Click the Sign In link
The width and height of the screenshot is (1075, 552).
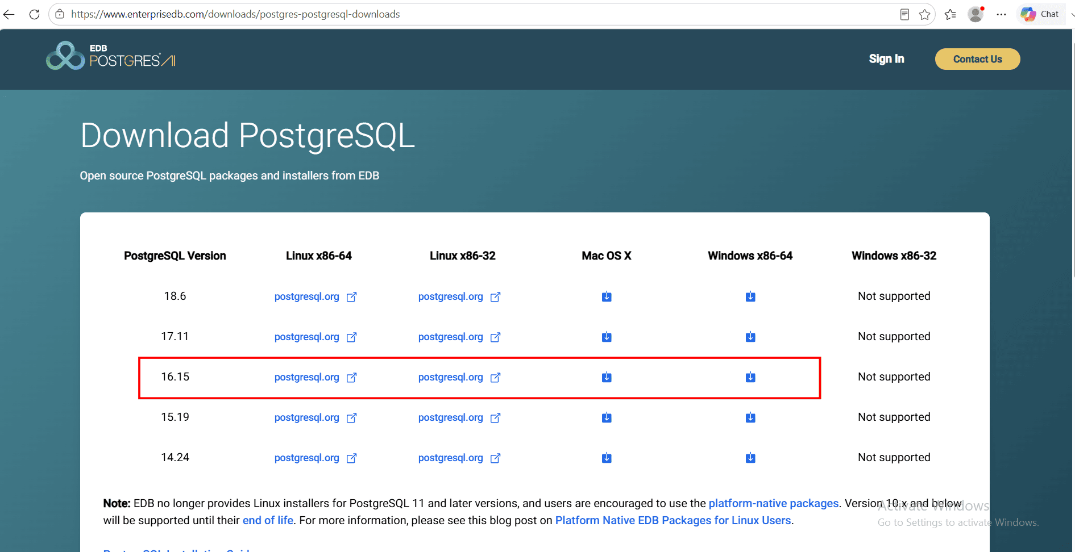(x=886, y=59)
